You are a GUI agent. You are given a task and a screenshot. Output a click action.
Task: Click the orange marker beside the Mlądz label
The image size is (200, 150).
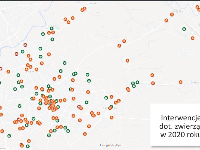(x=84, y=9)
